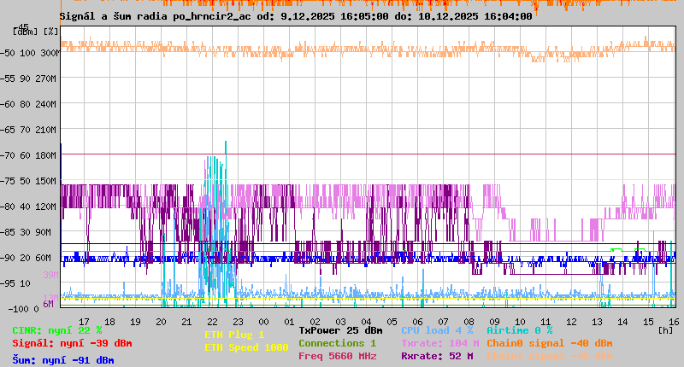Click the Chain1 signal legend entry
The width and height of the screenshot is (684, 367).
[549, 356]
